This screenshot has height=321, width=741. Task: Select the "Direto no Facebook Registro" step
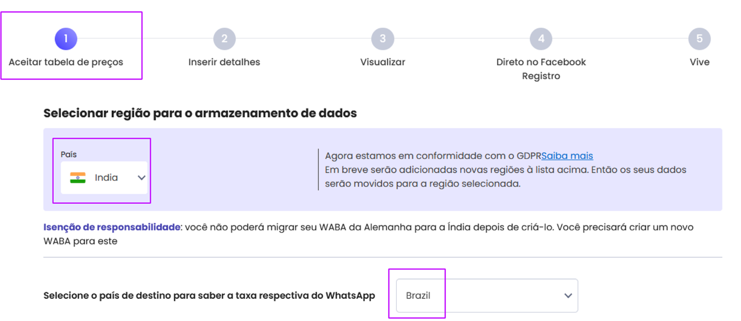tap(541, 69)
